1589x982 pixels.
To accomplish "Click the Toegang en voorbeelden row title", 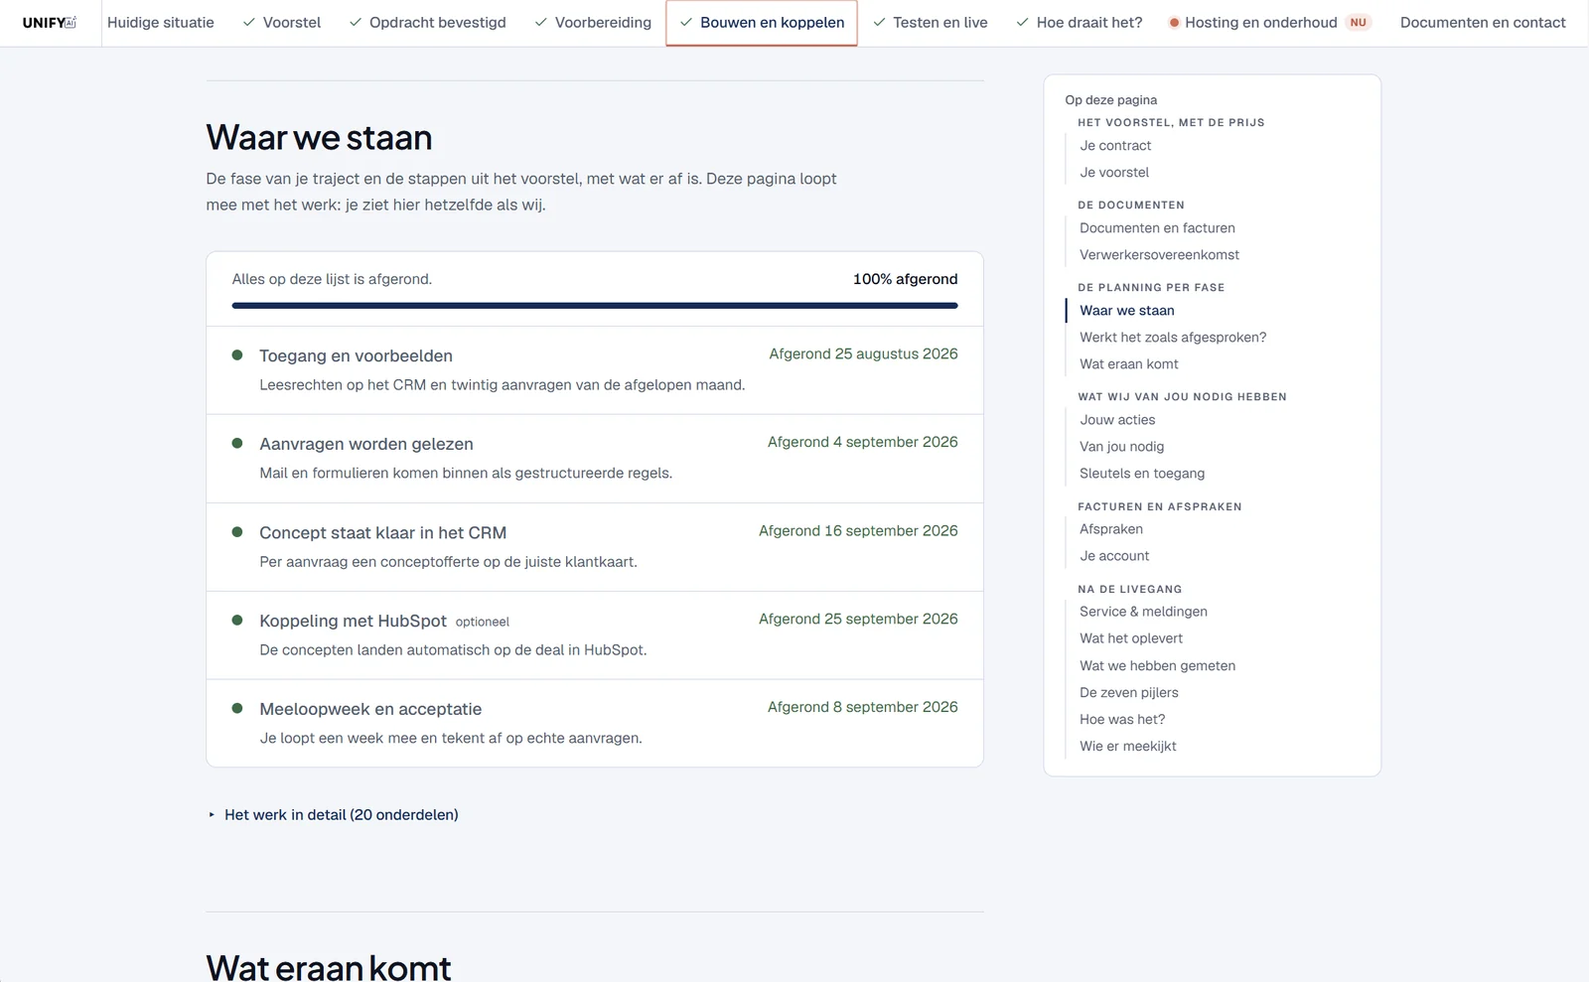I will click(356, 356).
